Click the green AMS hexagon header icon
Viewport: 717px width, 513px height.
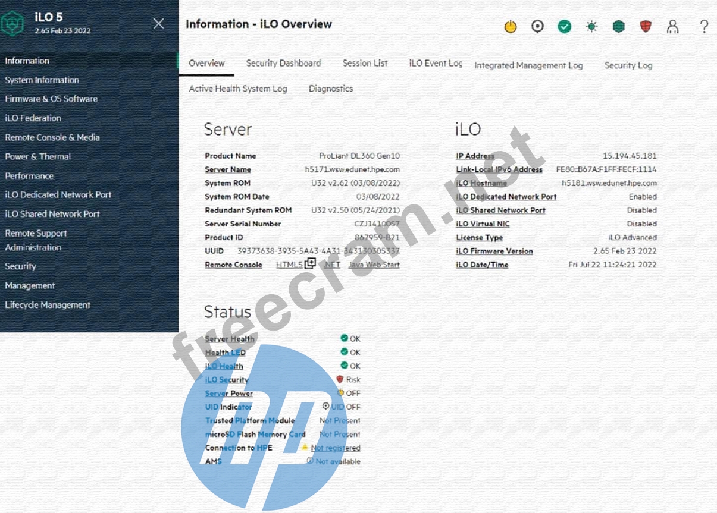click(619, 27)
